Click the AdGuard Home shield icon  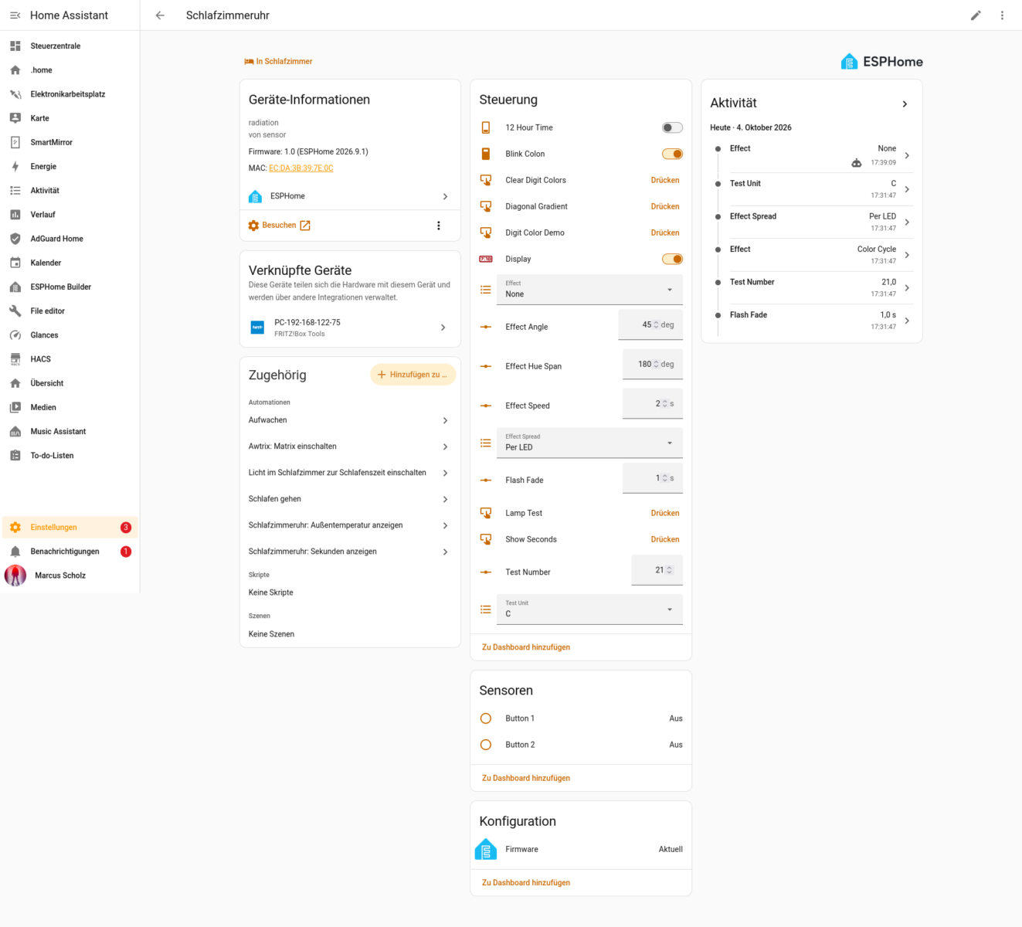click(15, 239)
